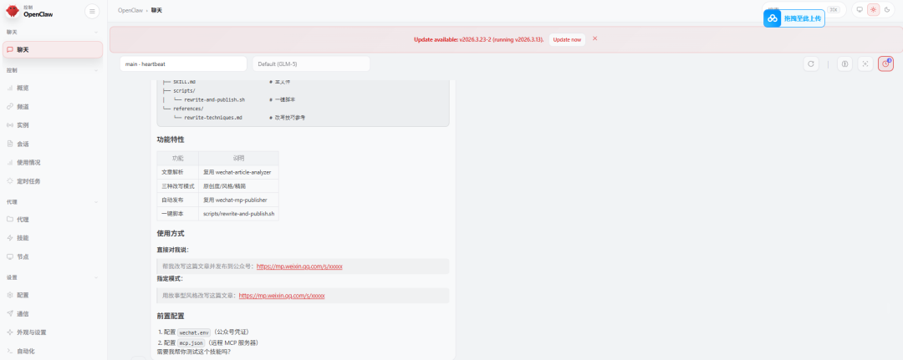Collapse the 控制 sidebar section chevron
Viewport: 903px width, 360px height.
pyautogui.click(x=96, y=70)
